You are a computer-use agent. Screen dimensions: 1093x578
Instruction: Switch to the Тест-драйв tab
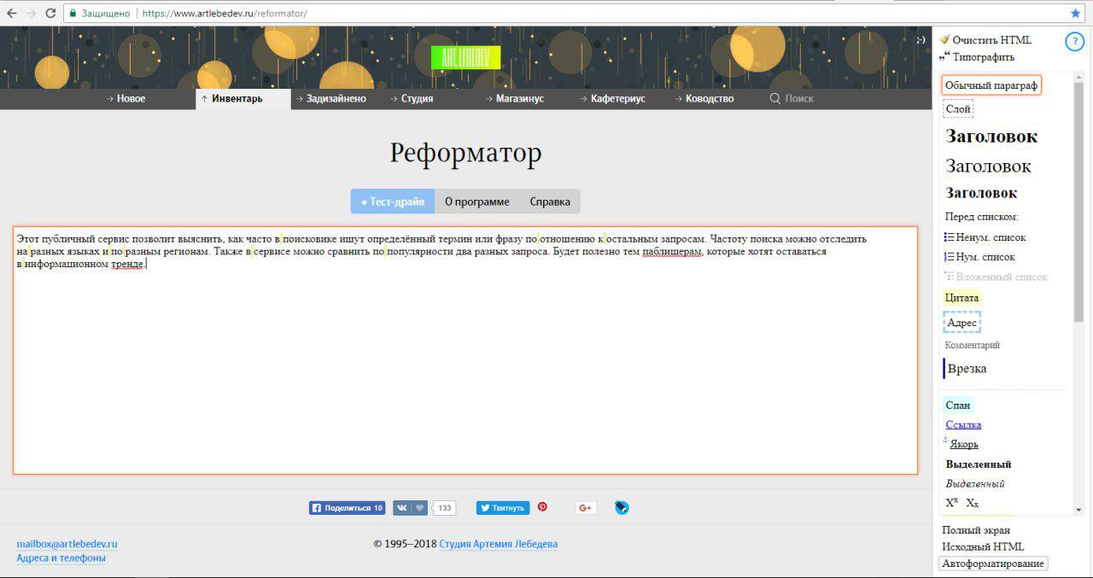(393, 201)
